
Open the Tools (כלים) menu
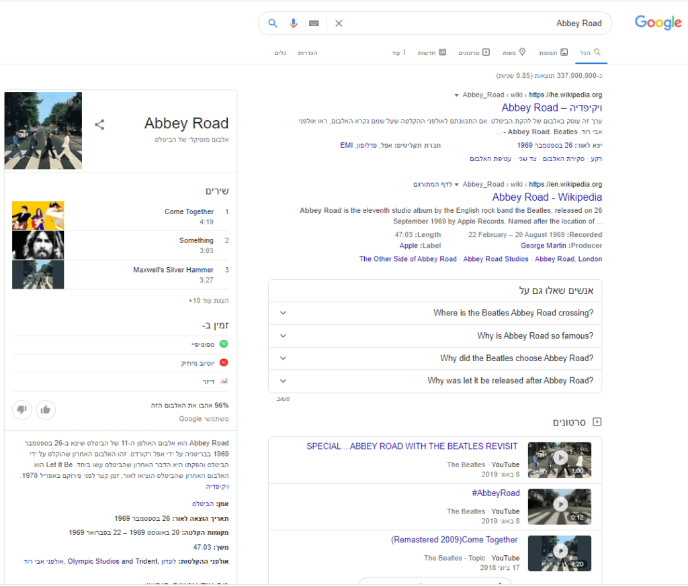pos(280,53)
